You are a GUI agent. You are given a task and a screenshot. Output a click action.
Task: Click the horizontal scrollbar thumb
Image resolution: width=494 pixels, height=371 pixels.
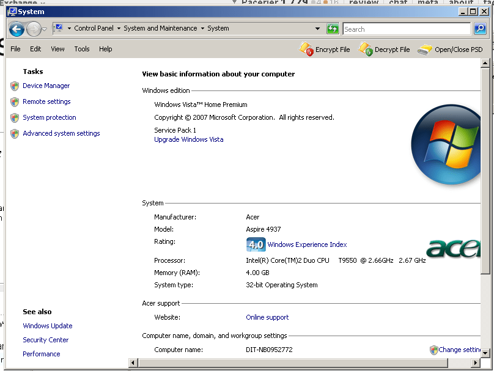coord(293,363)
